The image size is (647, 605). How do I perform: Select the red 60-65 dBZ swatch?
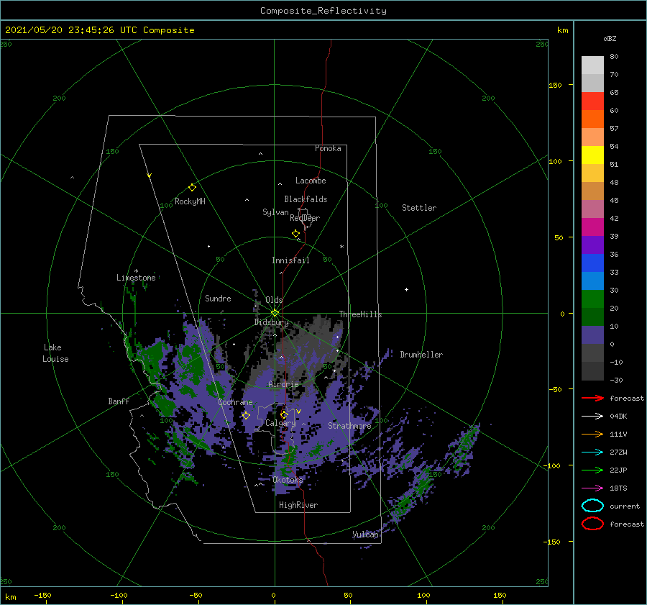pyautogui.click(x=592, y=101)
